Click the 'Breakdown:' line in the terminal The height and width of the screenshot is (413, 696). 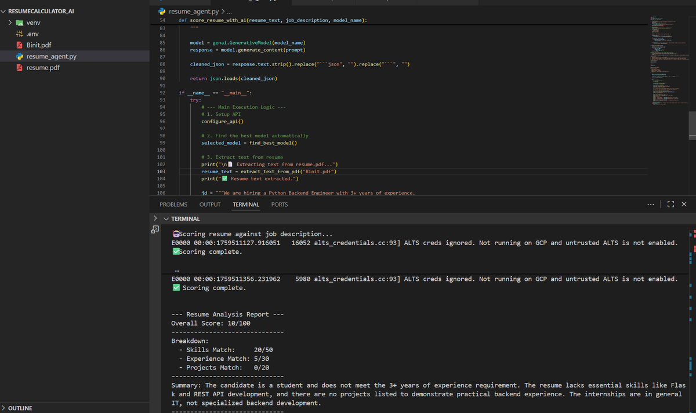pyautogui.click(x=190, y=341)
